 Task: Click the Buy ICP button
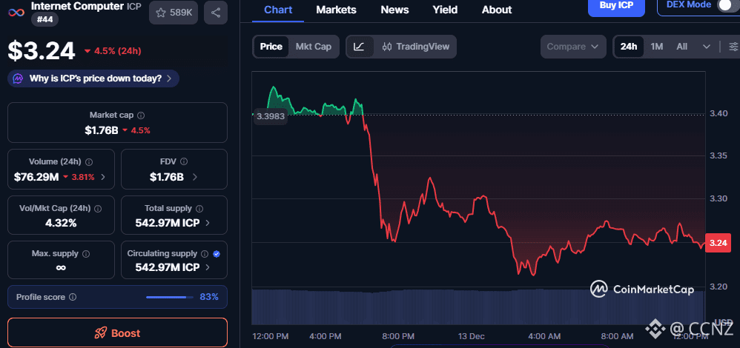[x=615, y=6]
